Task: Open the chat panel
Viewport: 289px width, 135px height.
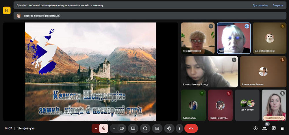Action: click(x=273, y=128)
